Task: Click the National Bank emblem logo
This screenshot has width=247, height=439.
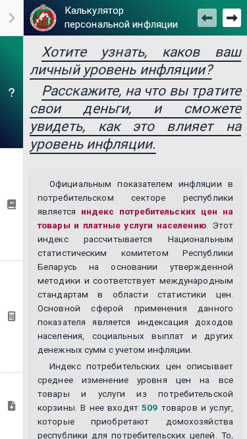Action: [x=43, y=18]
